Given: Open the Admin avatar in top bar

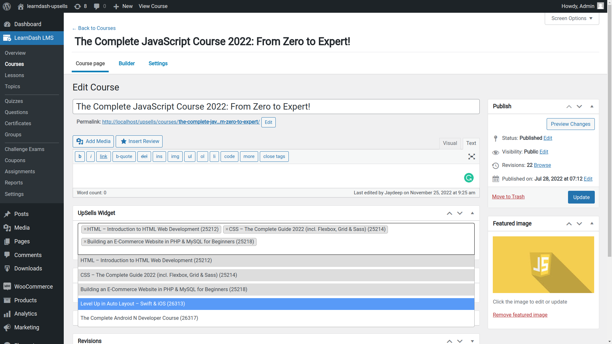Looking at the screenshot, I should tap(601, 6).
